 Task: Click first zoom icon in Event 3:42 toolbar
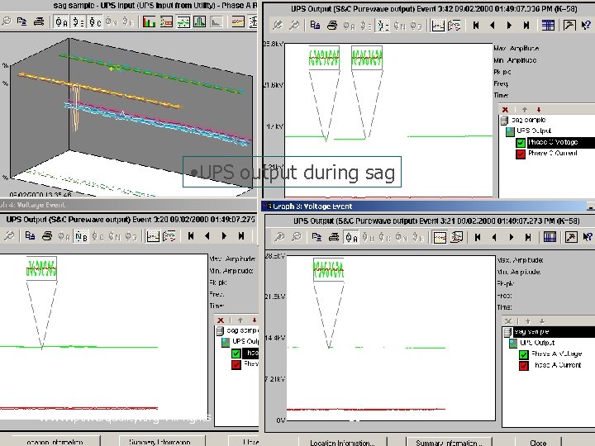pos(278,25)
